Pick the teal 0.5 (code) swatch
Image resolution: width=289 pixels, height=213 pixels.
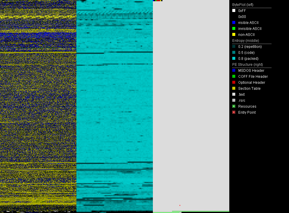click(234, 53)
